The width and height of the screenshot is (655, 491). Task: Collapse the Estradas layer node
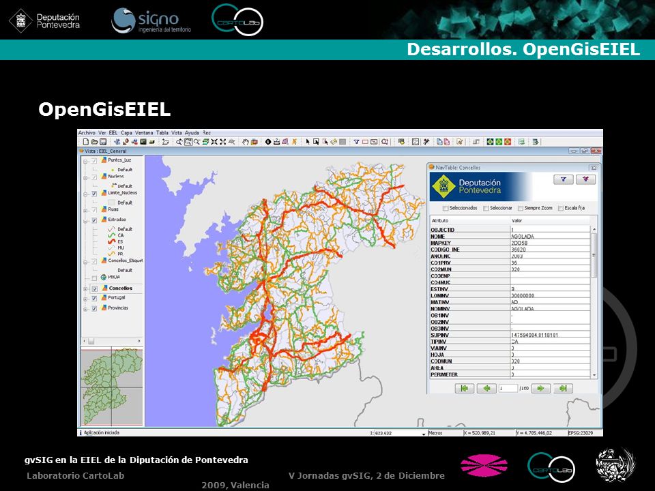[x=85, y=220]
